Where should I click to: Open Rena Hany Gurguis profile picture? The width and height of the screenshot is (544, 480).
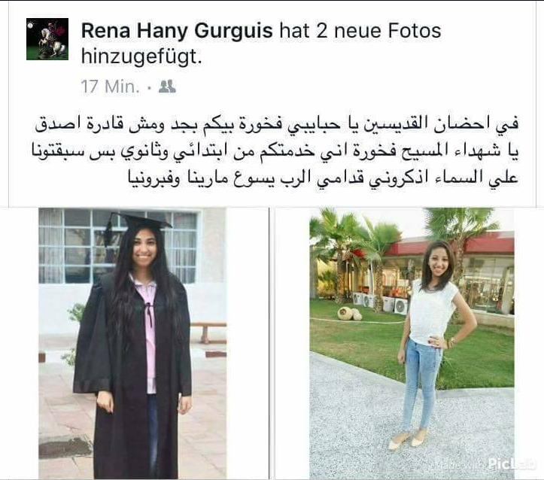(47, 39)
